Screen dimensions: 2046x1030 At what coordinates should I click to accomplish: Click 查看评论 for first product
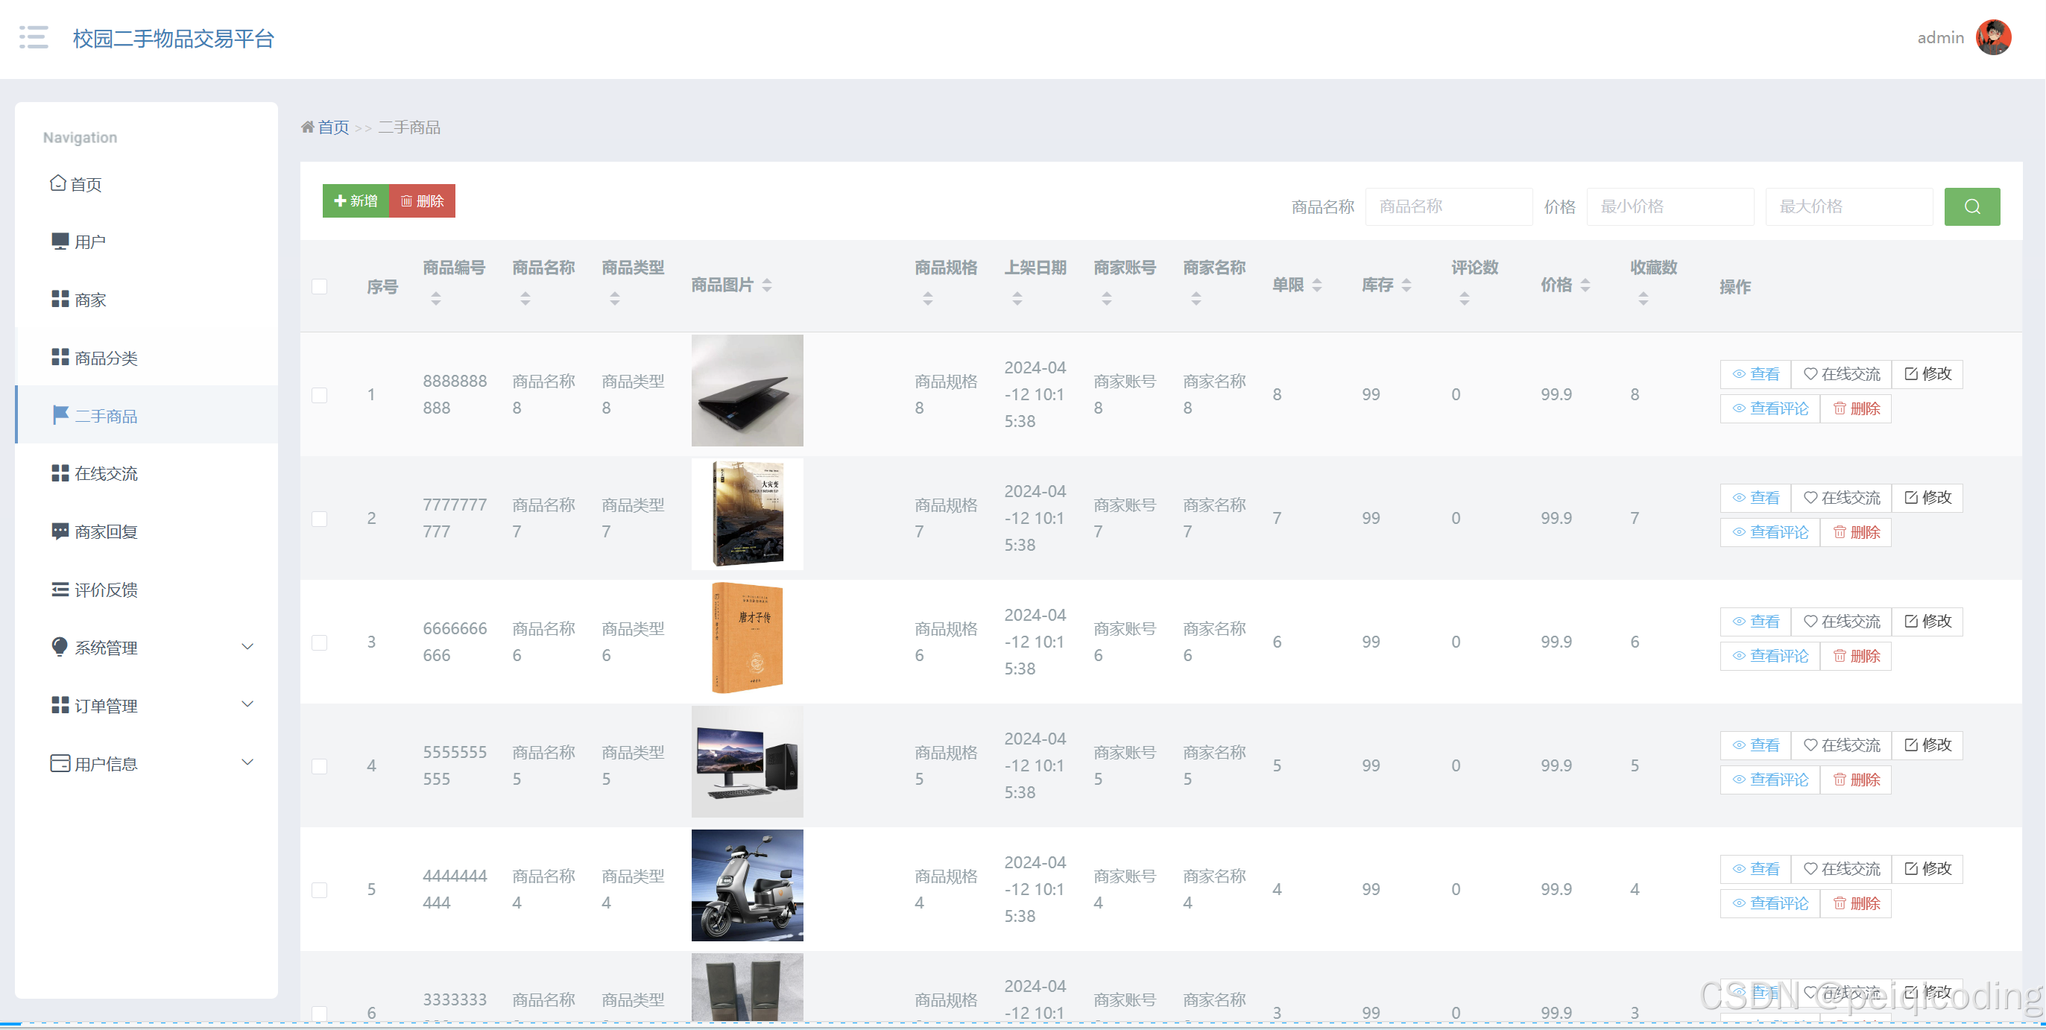click(x=1769, y=408)
